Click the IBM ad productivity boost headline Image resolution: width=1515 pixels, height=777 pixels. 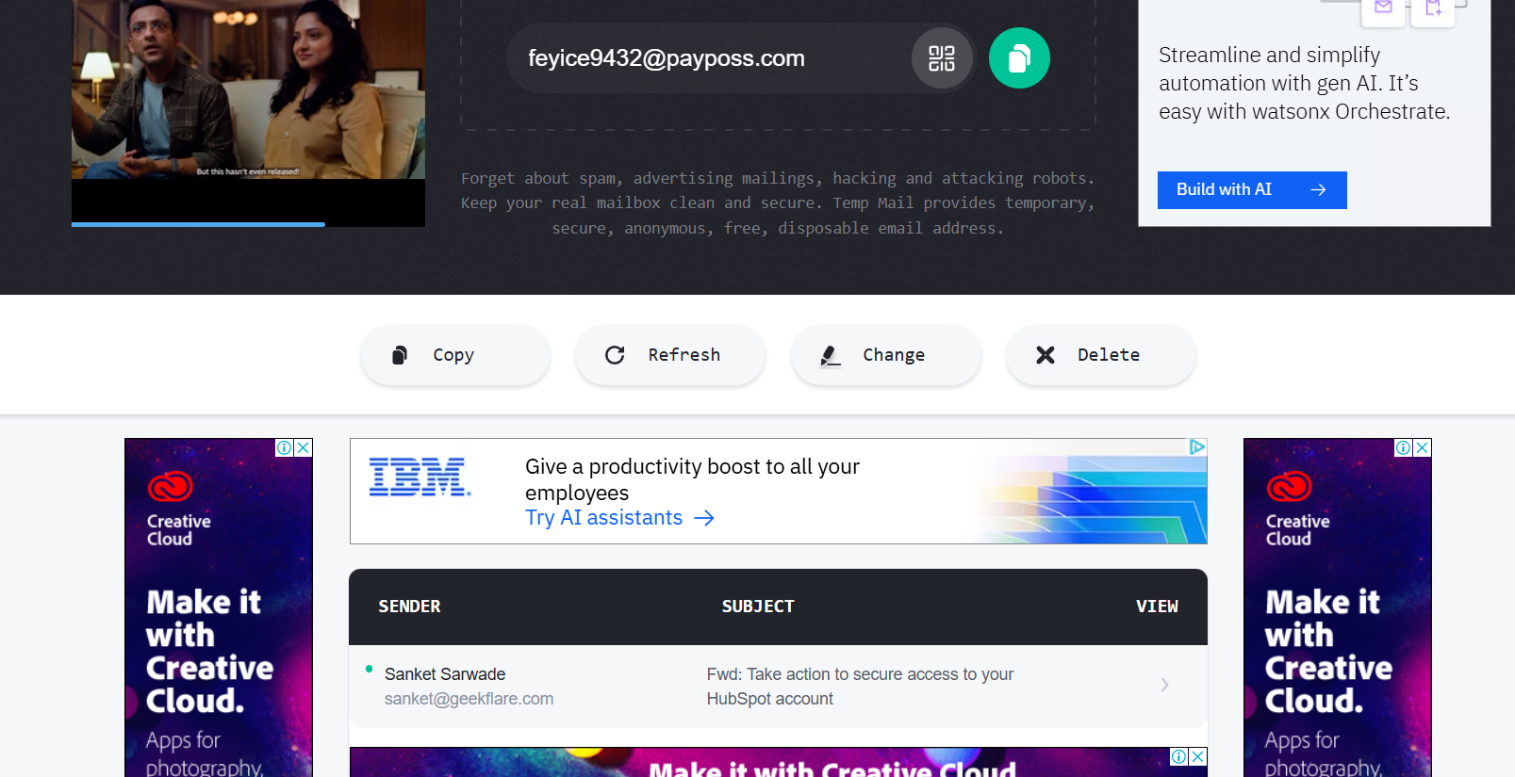692,479
